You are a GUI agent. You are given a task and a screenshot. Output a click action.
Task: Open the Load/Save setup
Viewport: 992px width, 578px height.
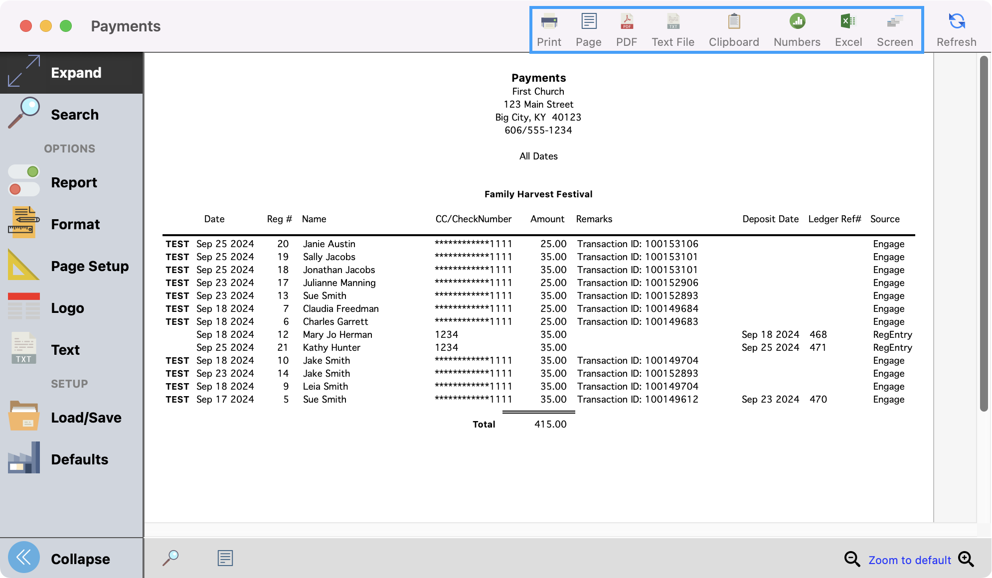pos(71,417)
